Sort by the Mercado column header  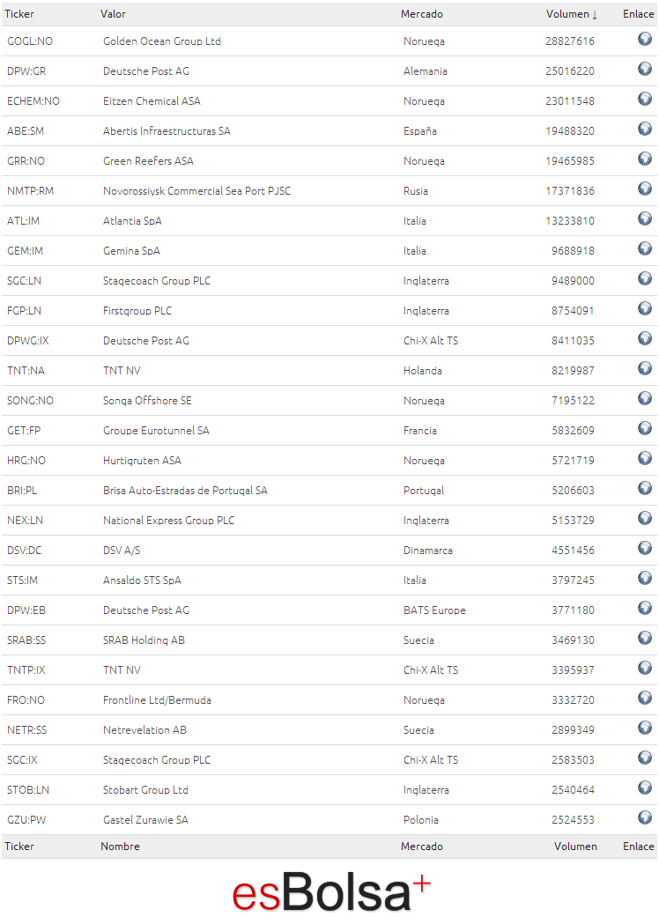tap(422, 14)
